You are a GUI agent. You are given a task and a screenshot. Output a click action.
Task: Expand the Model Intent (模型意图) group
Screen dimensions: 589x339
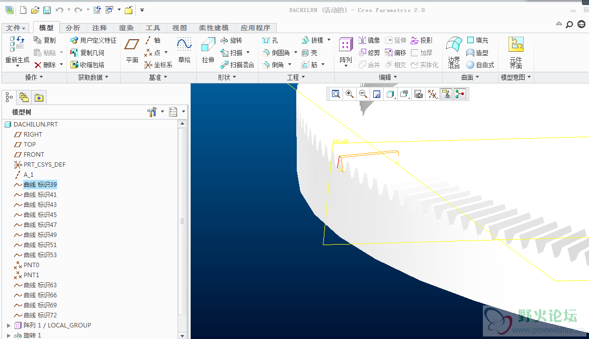(516, 77)
